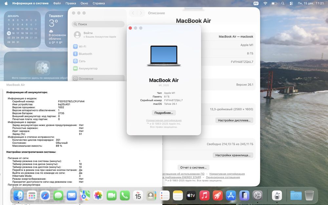The height and width of the screenshot is (205, 328).
Task: Click the Photos widget flower icon
Action: 43,68
